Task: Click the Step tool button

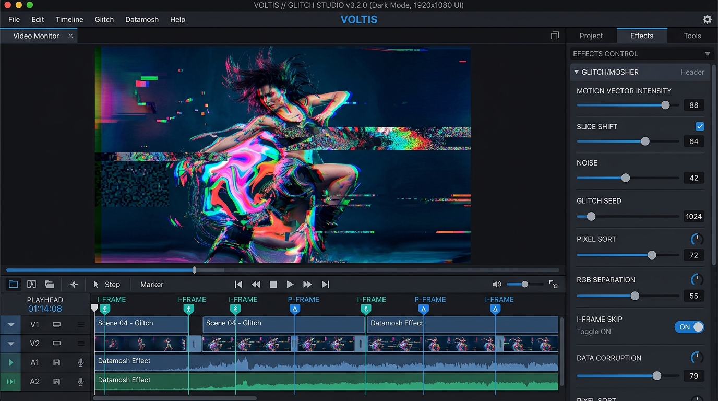Action: [x=107, y=285]
